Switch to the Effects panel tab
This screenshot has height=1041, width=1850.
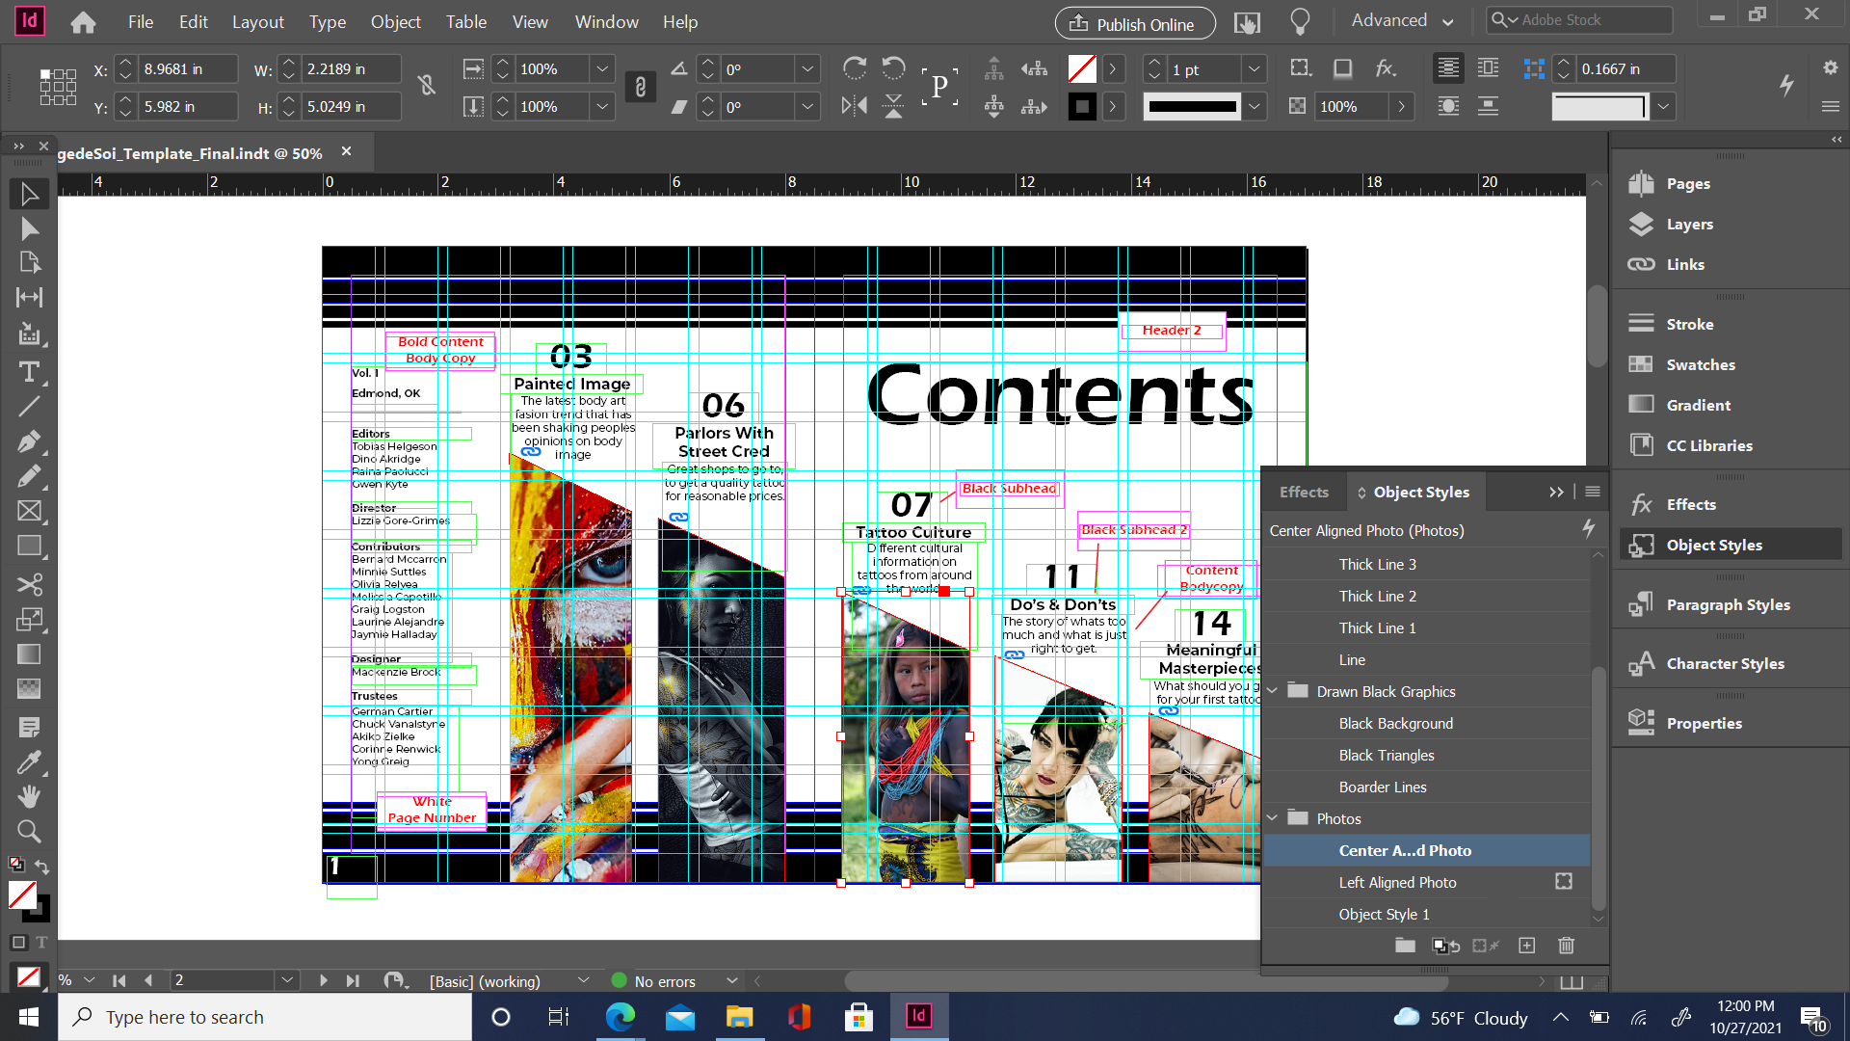click(x=1304, y=492)
